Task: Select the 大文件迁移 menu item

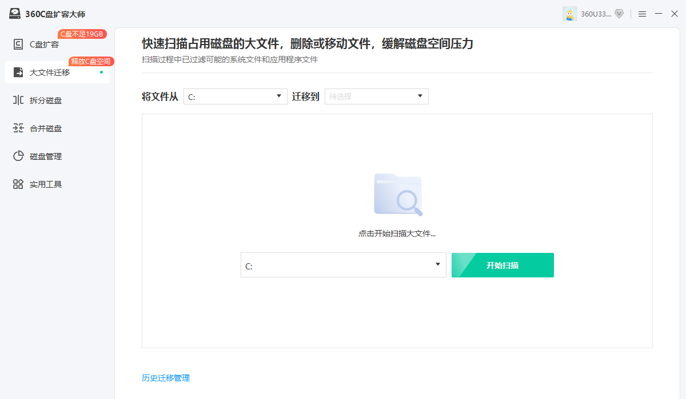Action: 57,72
